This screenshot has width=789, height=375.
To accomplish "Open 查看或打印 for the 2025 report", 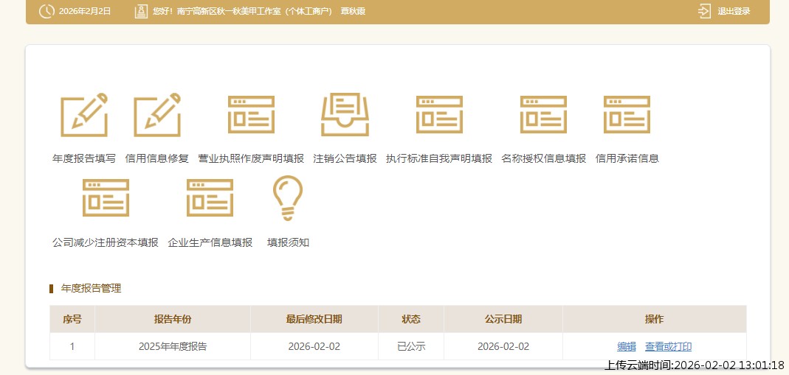I will [668, 346].
